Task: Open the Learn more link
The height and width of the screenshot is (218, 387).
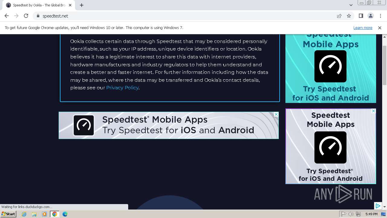Action: click(363, 28)
